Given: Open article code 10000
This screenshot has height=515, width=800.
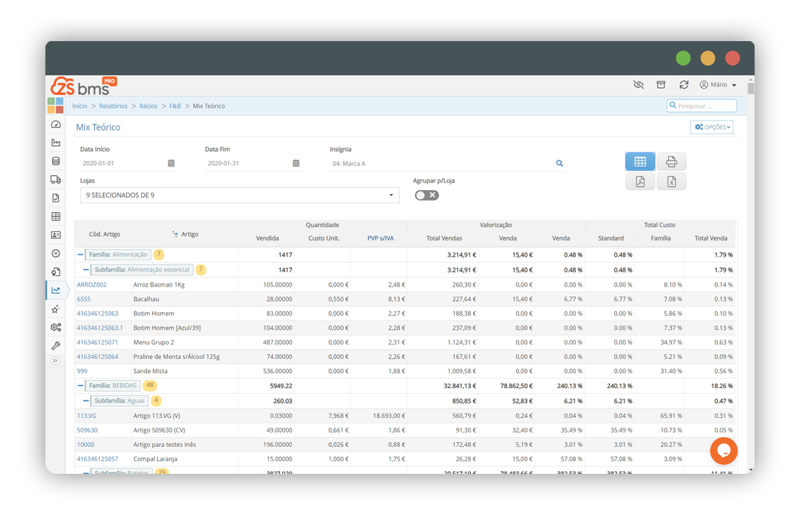Looking at the screenshot, I should (x=86, y=445).
